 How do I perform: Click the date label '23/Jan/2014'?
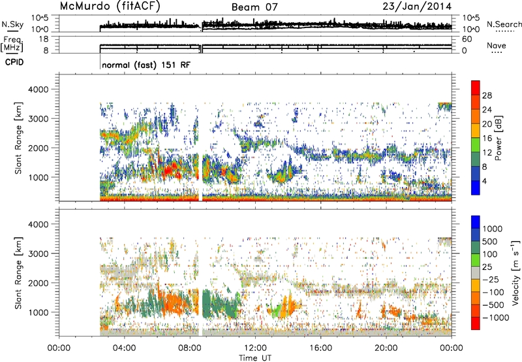coord(417,7)
